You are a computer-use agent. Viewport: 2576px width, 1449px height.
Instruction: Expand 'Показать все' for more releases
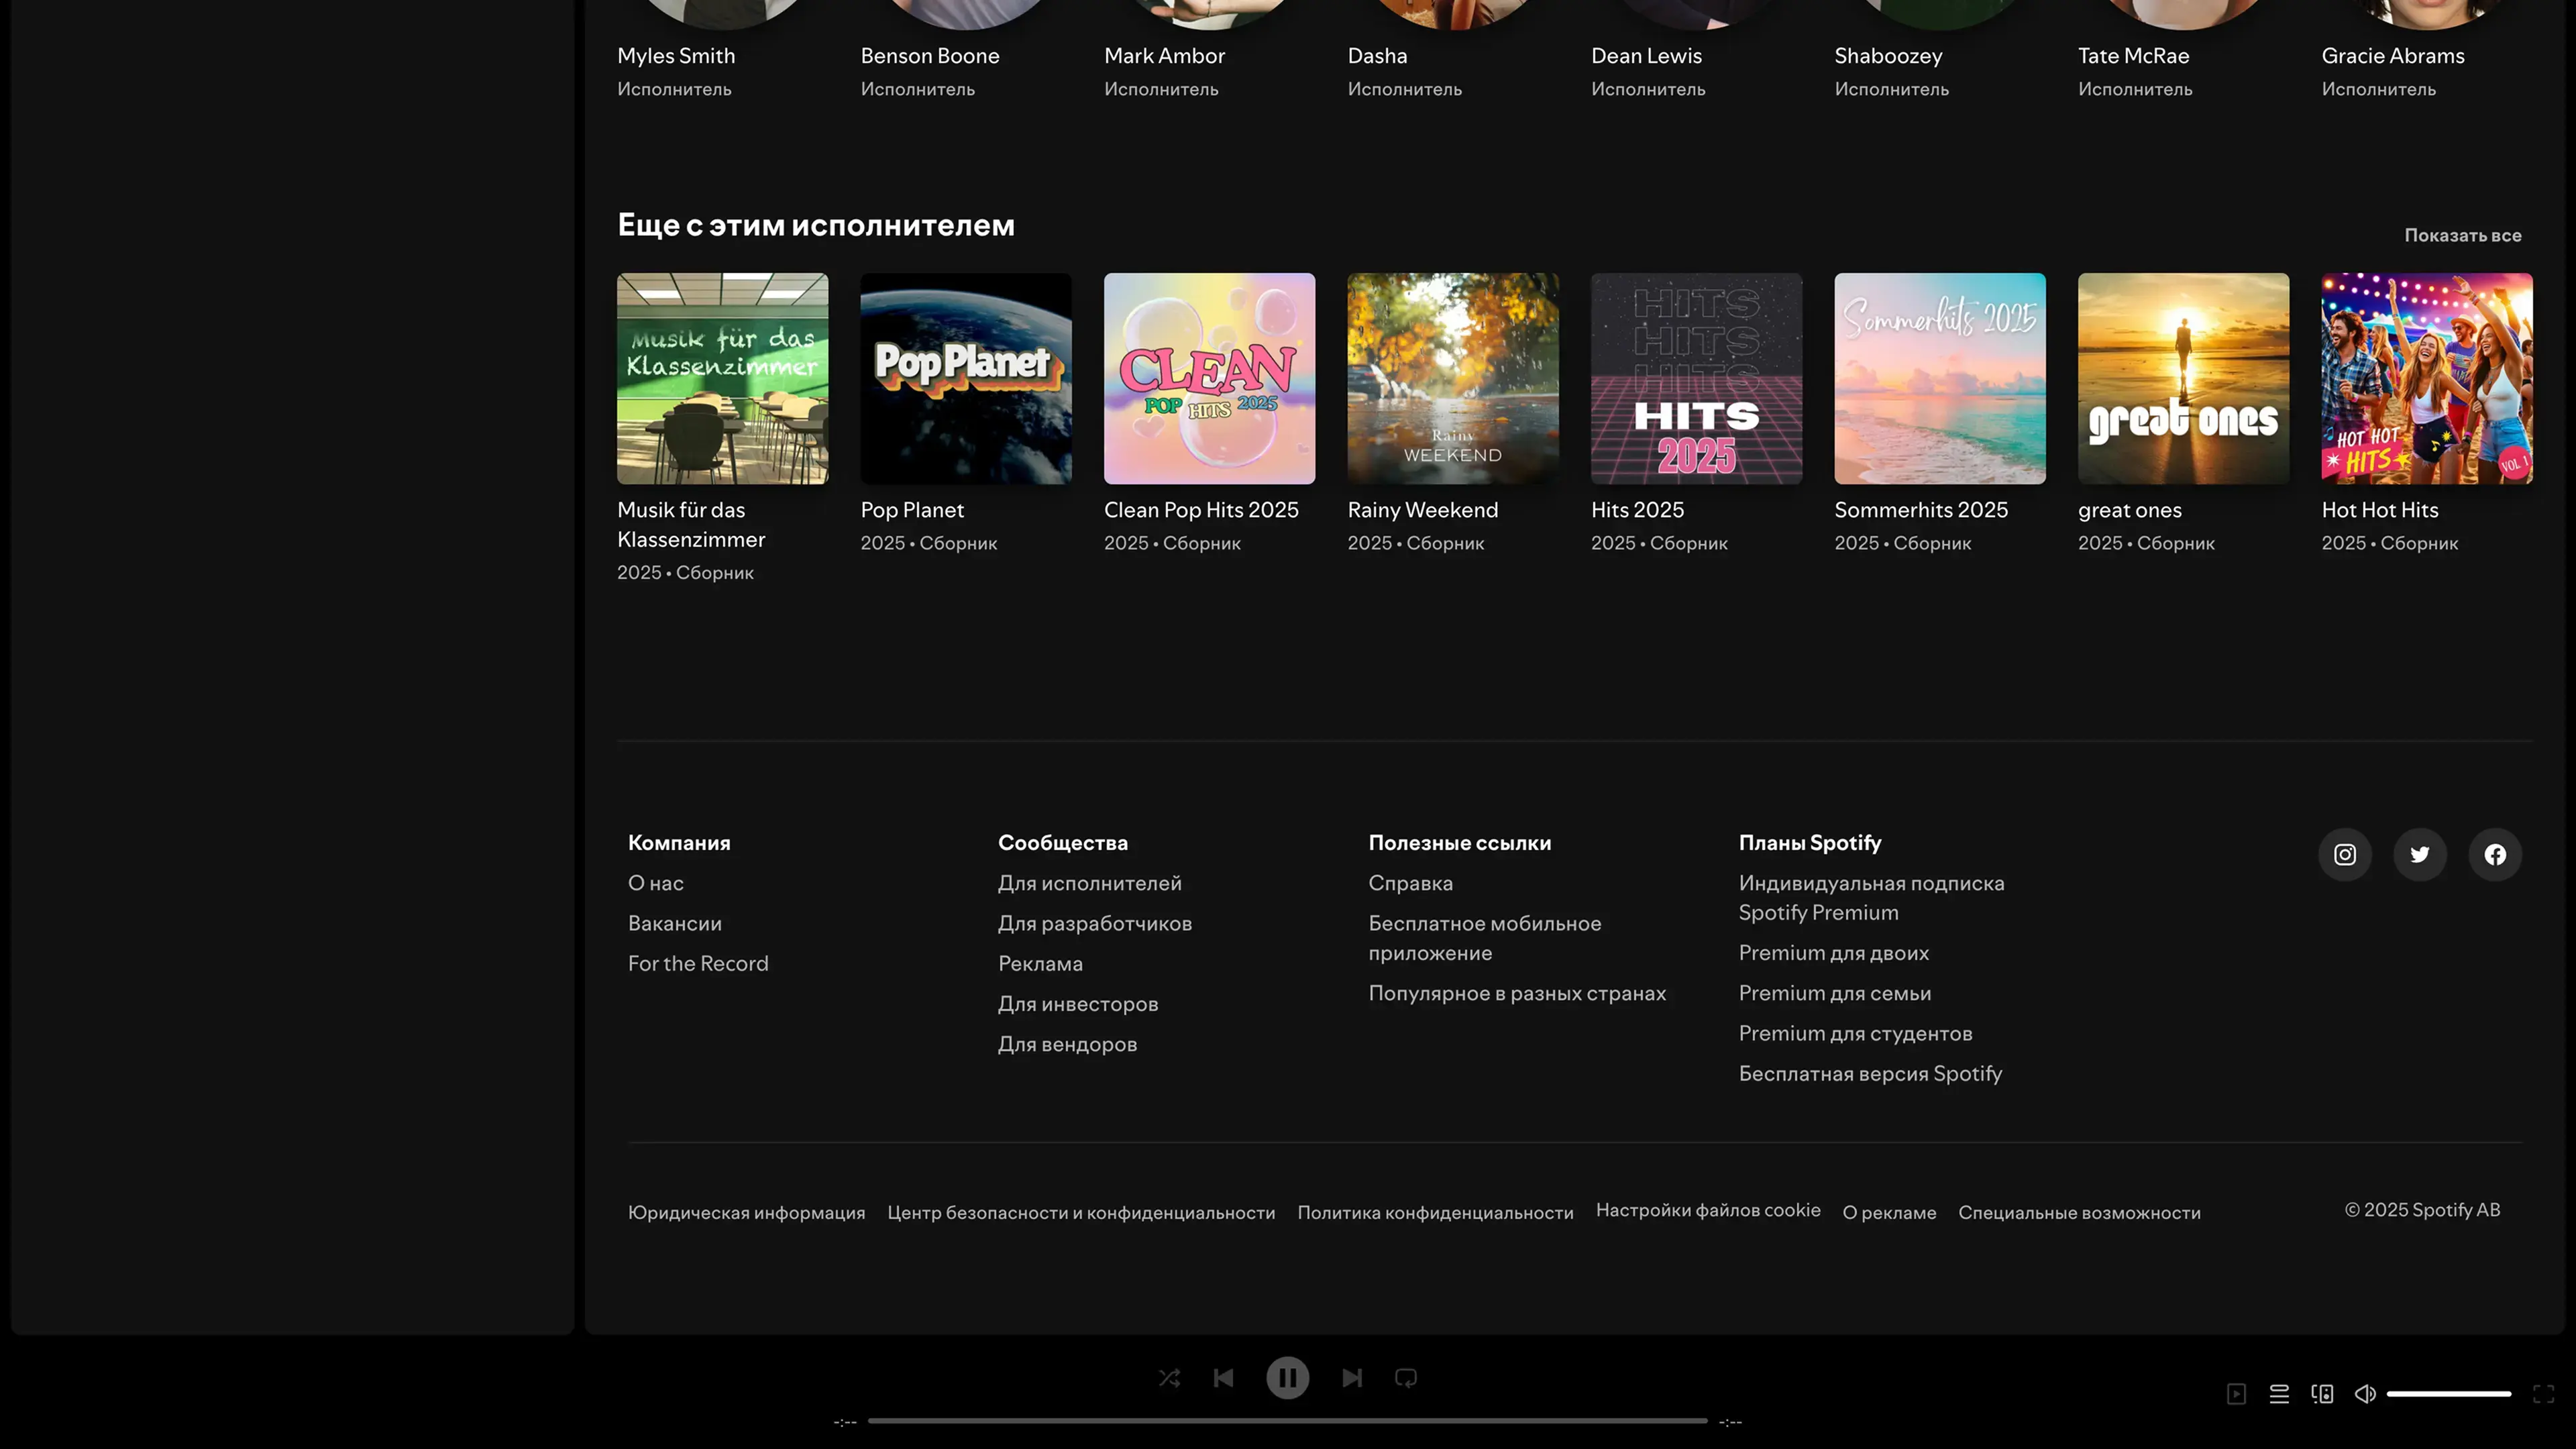click(2462, 235)
